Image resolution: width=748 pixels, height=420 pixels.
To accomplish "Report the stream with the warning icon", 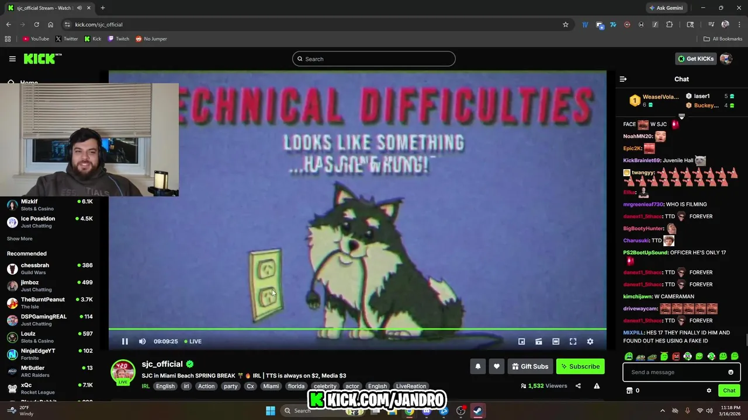I will point(597,386).
